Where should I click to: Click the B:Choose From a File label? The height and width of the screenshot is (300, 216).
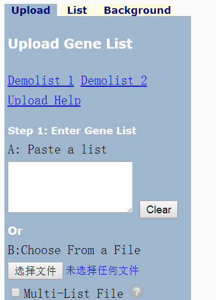click(74, 250)
